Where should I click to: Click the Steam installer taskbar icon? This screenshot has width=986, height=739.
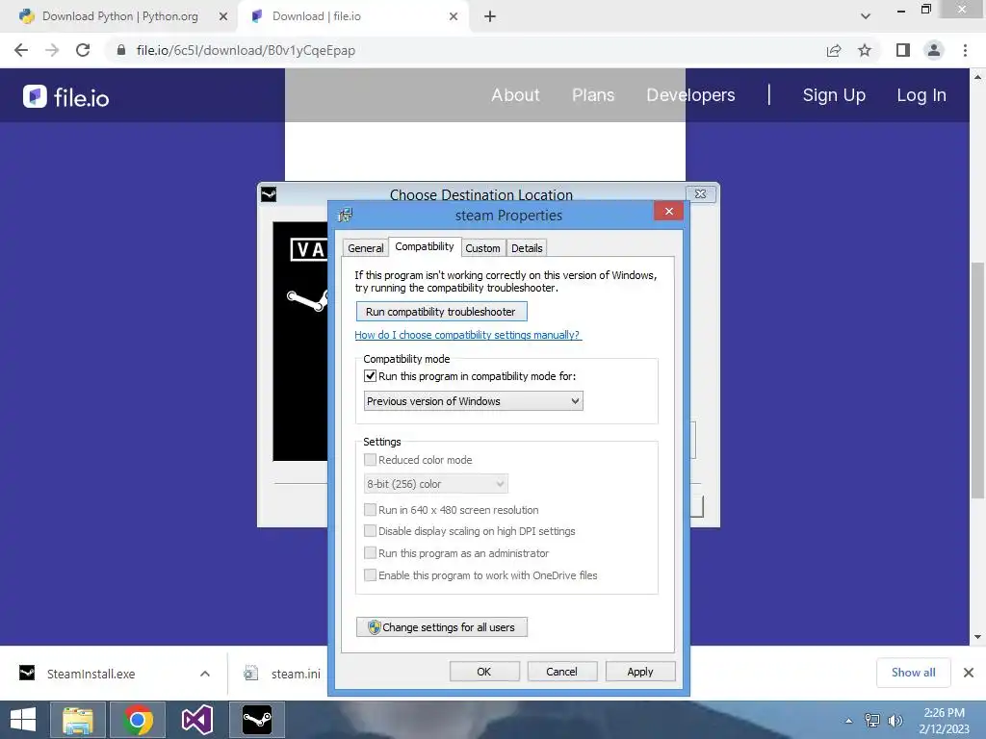tap(257, 720)
